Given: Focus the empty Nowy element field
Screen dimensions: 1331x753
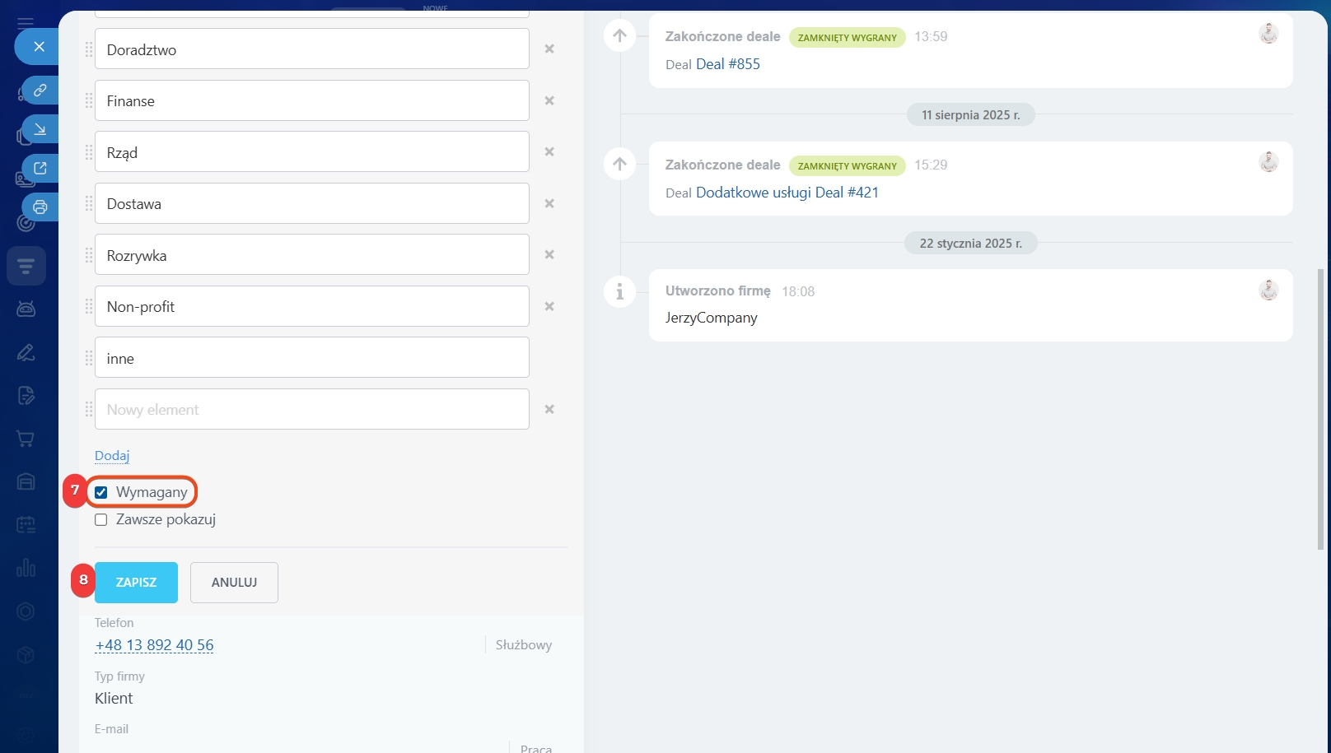Looking at the screenshot, I should 312,409.
